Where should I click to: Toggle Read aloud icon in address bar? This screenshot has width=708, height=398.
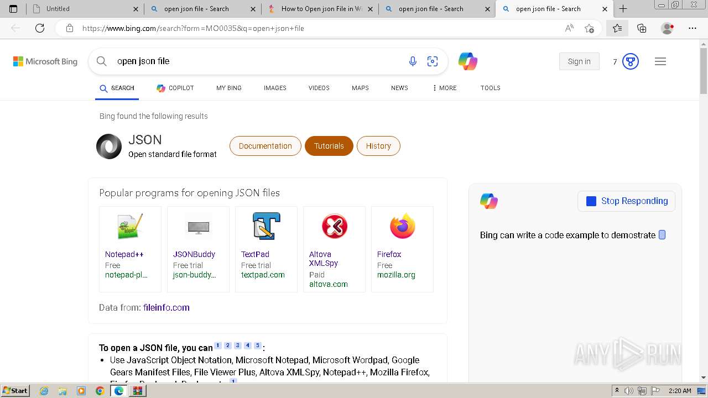point(569,28)
